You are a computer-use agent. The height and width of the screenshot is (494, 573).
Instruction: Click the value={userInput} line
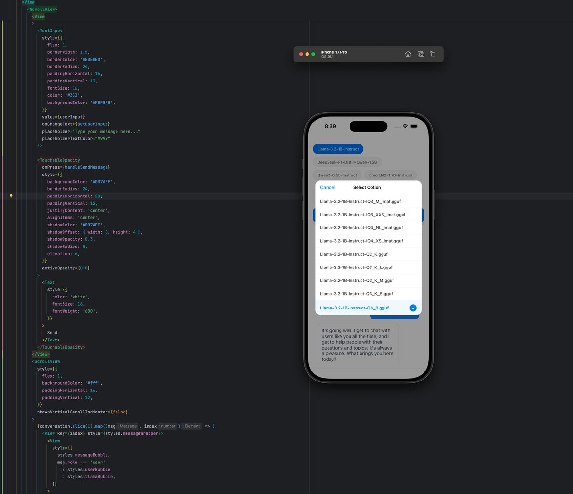(64, 117)
